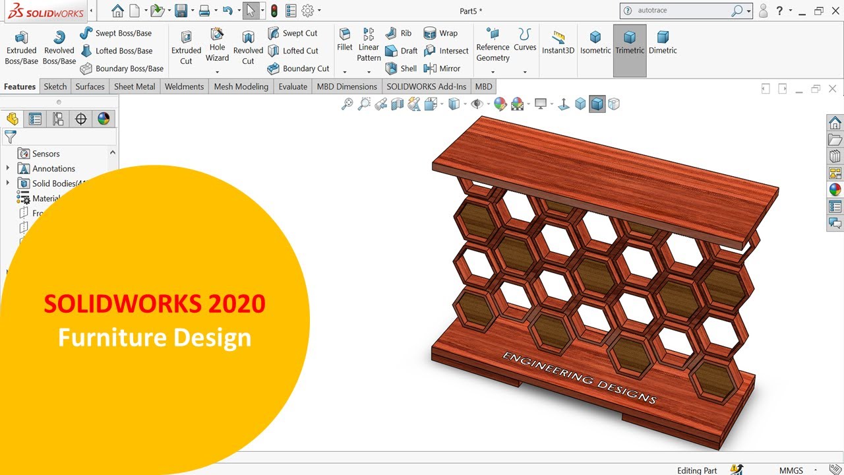The image size is (844, 475).
Task: Activate the Swept Cut tool
Action: 292,33
